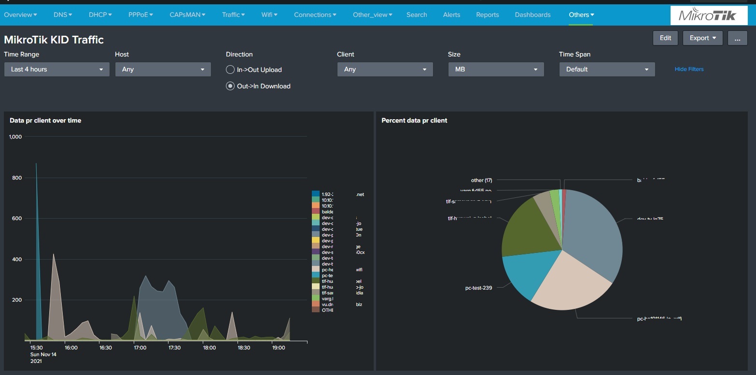Open the Size dropdown showing MB
Viewport: 756px width, 375px height.
[x=496, y=69]
